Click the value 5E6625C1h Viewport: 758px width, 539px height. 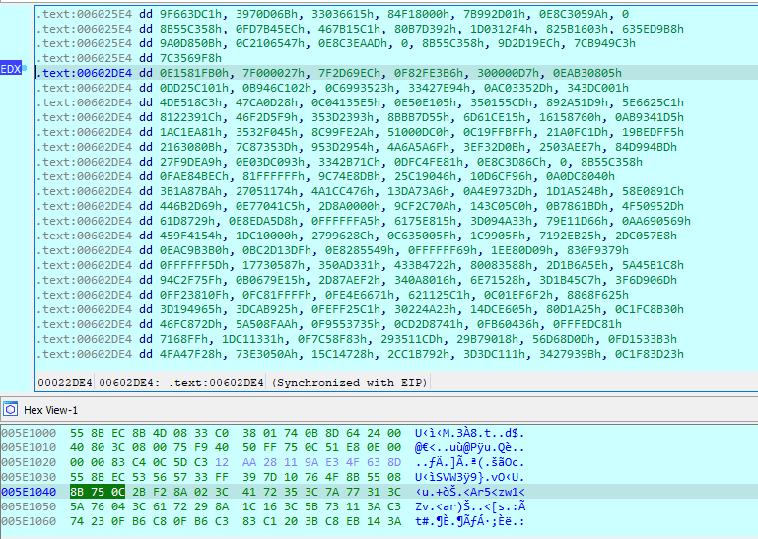(653, 102)
